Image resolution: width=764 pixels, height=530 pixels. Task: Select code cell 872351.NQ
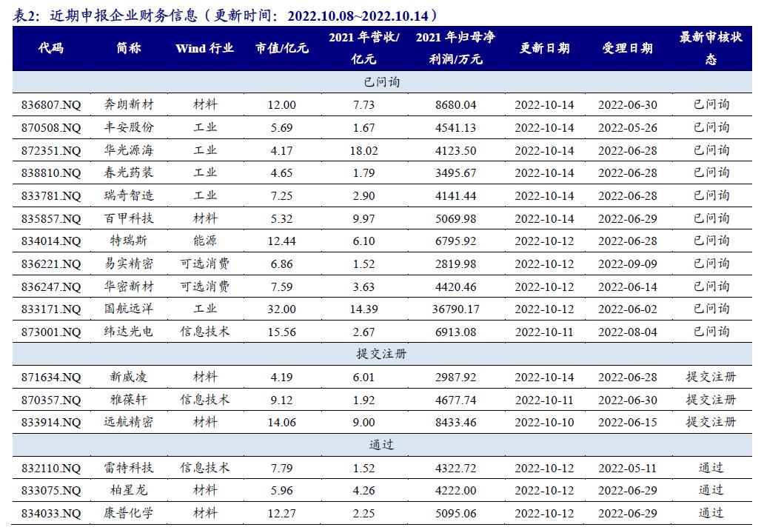point(51,150)
